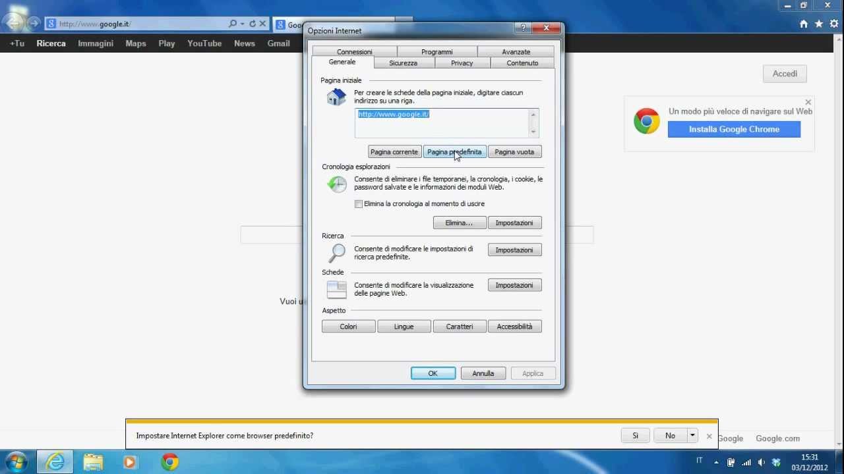Open YouTube in Google top bar

coord(204,43)
